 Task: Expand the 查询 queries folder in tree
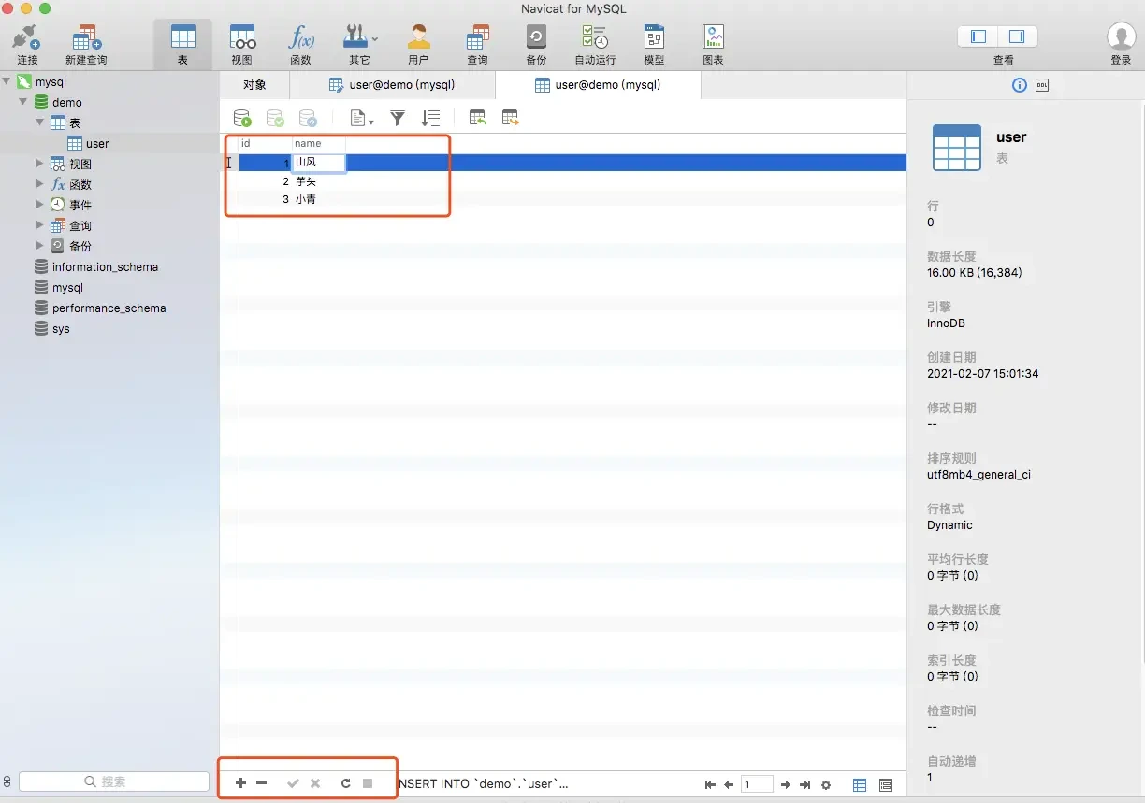coord(39,225)
